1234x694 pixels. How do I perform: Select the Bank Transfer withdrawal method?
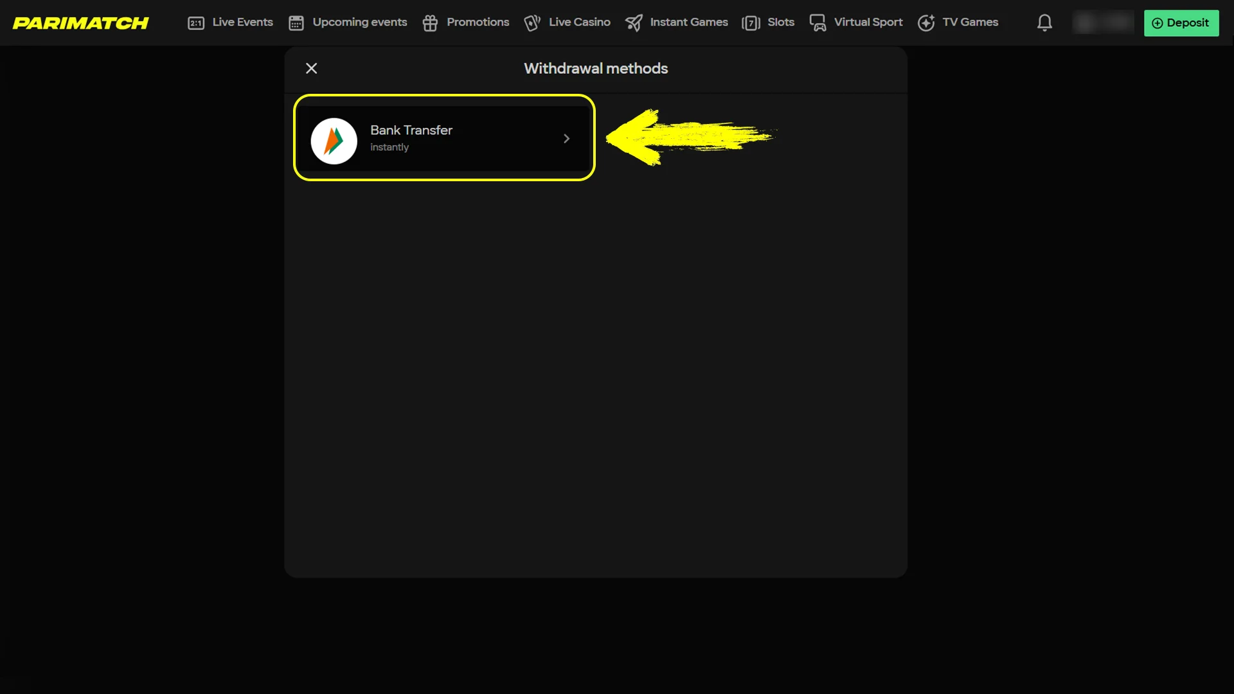(x=443, y=138)
